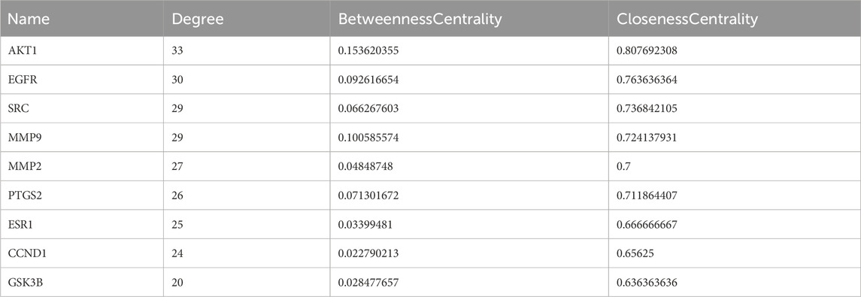Click betweenness value 0.153620355
Image resolution: width=861 pixels, height=297 pixels.
pyautogui.click(x=368, y=50)
